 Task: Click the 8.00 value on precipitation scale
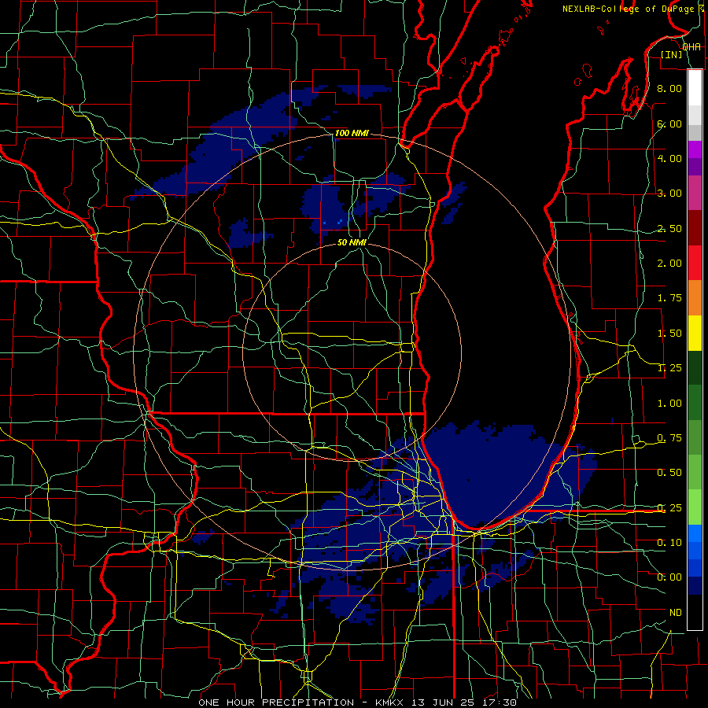[669, 88]
